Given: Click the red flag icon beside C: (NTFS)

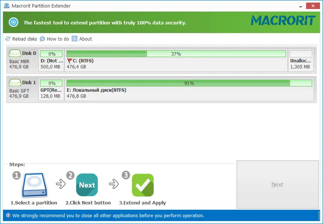Looking at the screenshot, I should click(x=69, y=61).
